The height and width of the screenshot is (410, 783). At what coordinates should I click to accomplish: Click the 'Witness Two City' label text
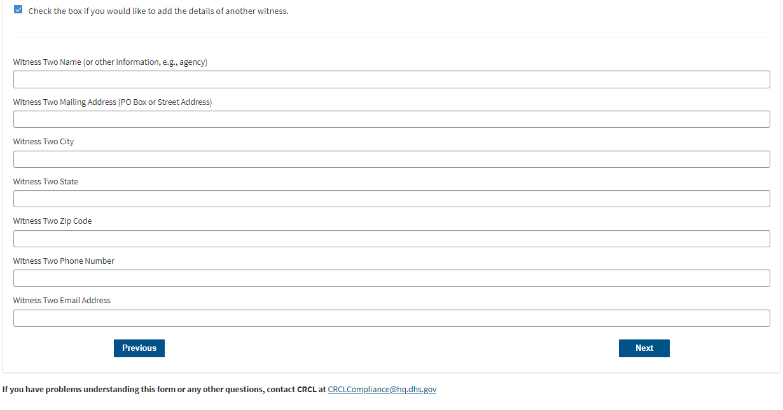43,142
